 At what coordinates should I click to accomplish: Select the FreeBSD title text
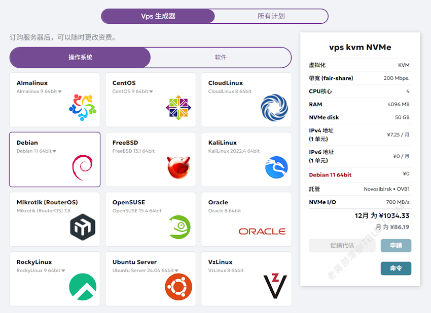pyautogui.click(x=125, y=143)
